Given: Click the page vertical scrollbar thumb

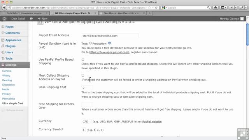Looking at the screenshot, I should click(x=247, y=35).
